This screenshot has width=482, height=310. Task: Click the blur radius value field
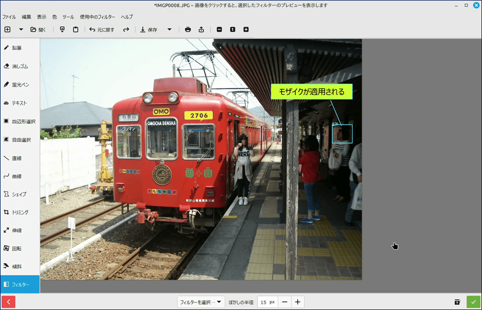(267, 302)
